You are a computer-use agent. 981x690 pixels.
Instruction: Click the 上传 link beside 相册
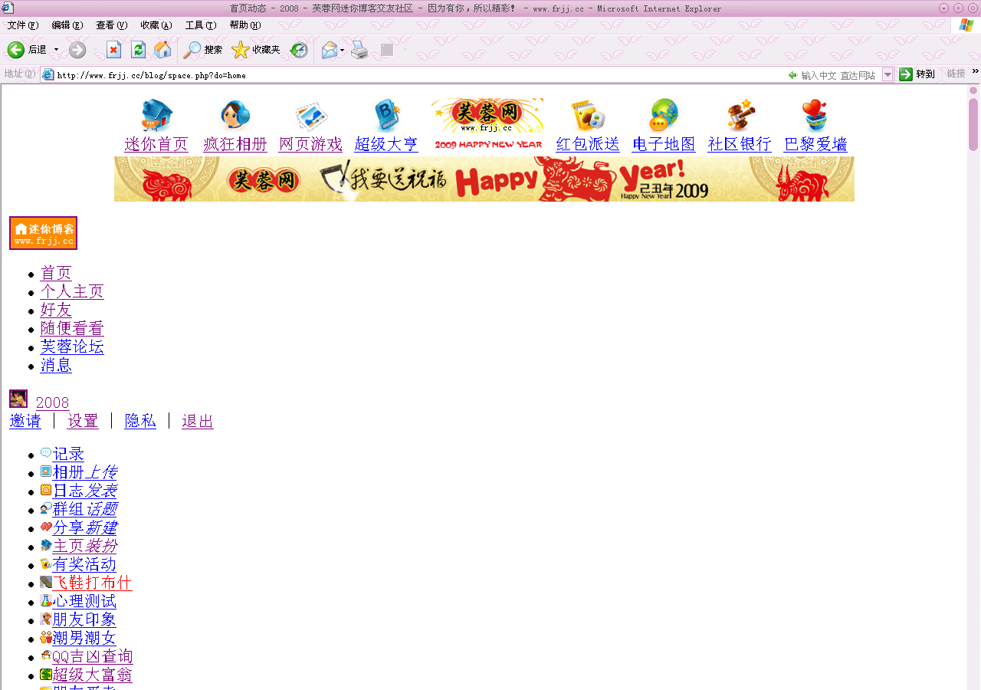click(101, 472)
